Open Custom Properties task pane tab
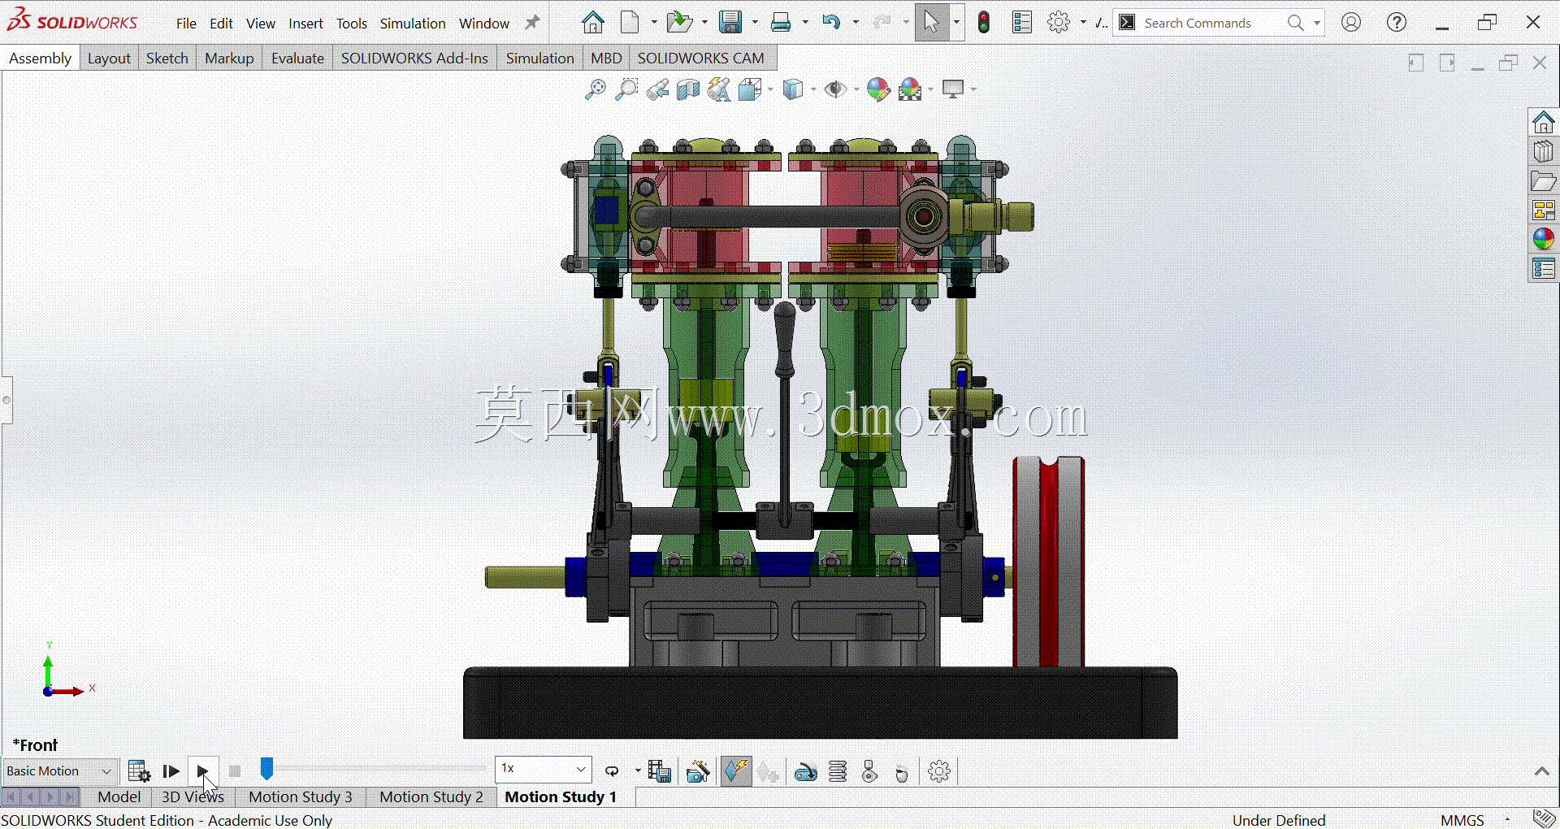Image resolution: width=1560 pixels, height=829 pixels. [1544, 269]
